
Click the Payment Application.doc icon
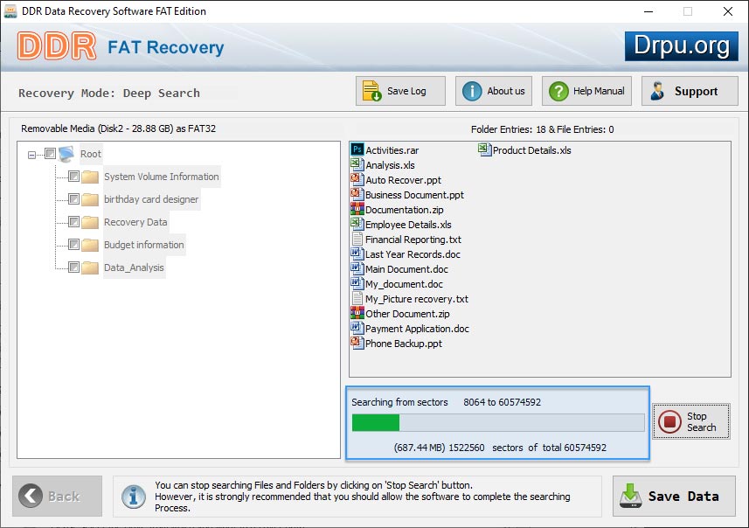pyautogui.click(x=357, y=328)
